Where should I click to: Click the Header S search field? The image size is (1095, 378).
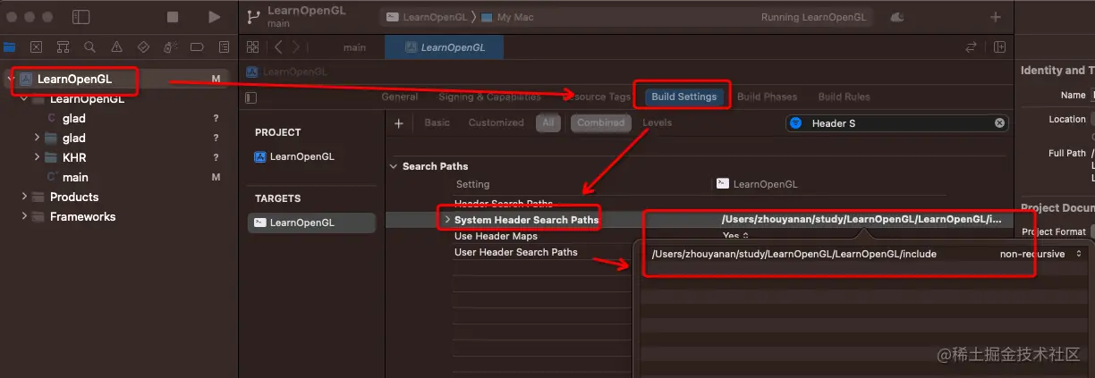[897, 123]
